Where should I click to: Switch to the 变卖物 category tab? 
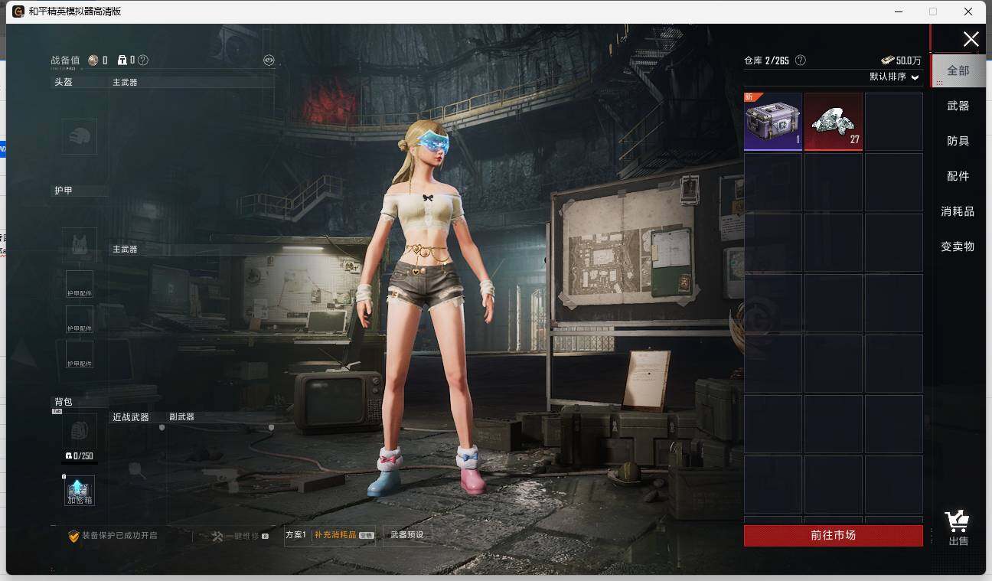[x=958, y=246]
